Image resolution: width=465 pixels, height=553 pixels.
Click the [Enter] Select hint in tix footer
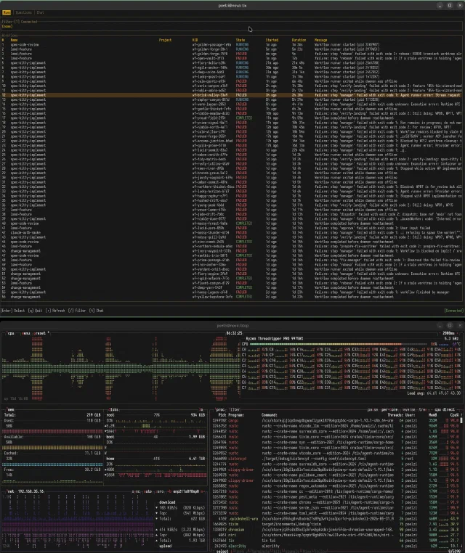click(x=12, y=311)
